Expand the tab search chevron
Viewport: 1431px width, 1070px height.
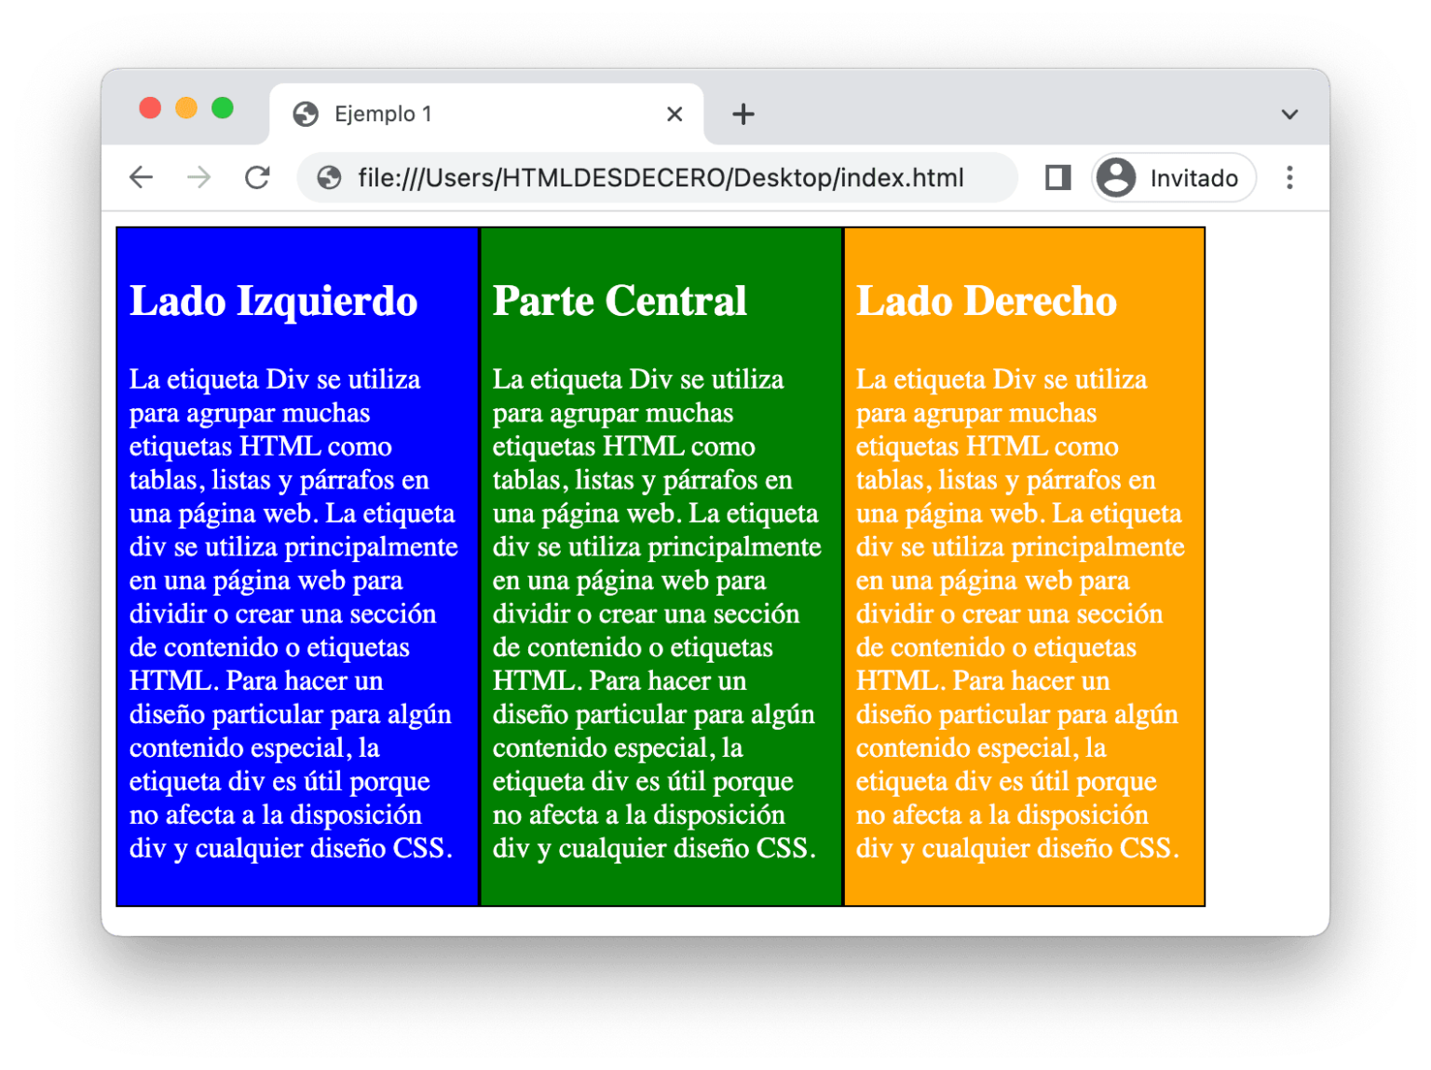[x=1289, y=114]
